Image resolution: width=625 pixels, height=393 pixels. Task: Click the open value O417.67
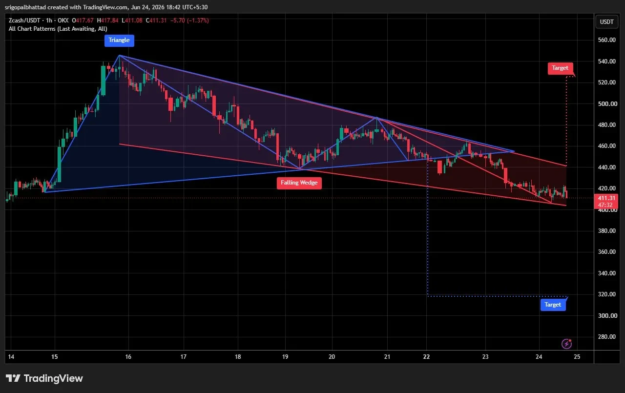coord(83,21)
